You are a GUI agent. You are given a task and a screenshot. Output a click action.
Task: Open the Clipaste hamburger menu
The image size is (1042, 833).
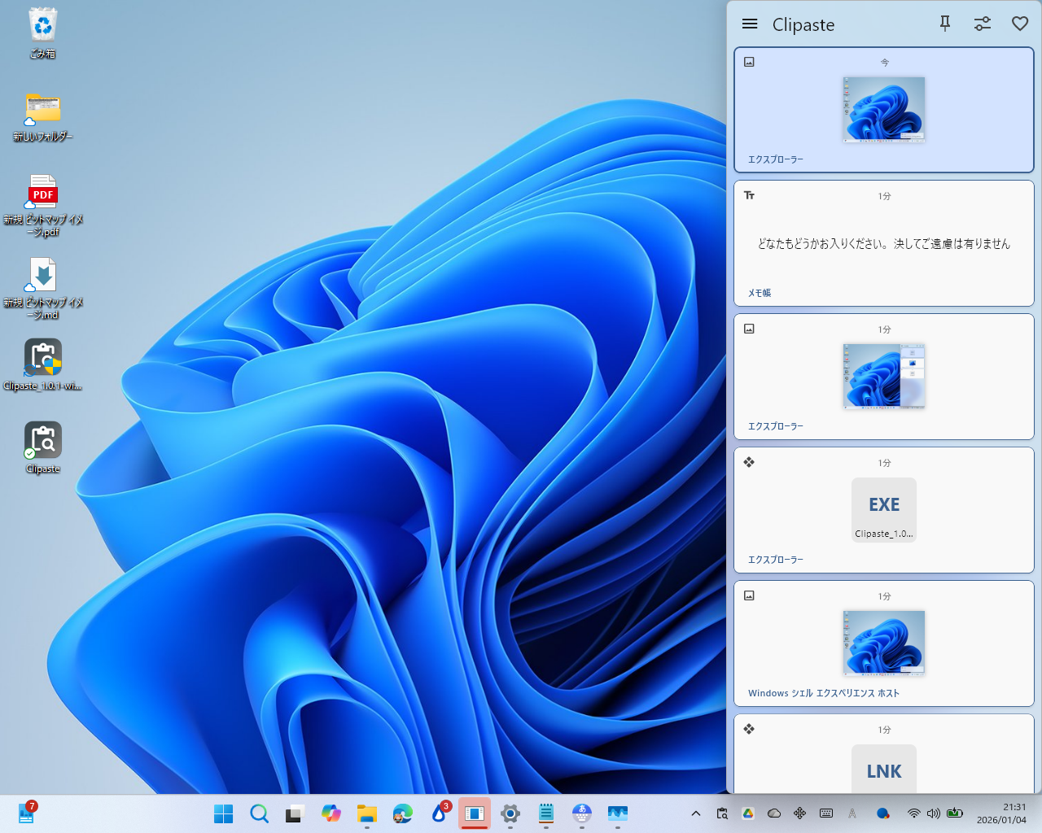tap(749, 24)
